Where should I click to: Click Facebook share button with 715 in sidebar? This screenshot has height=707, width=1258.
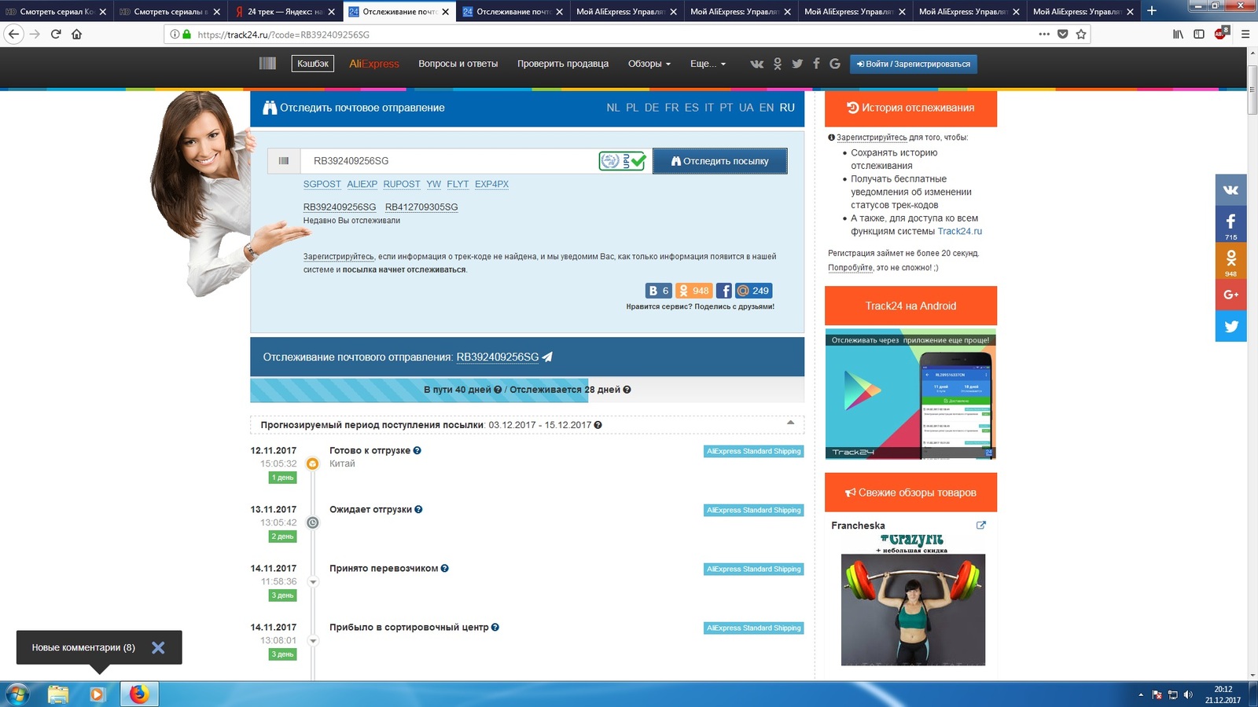tap(1231, 225)
